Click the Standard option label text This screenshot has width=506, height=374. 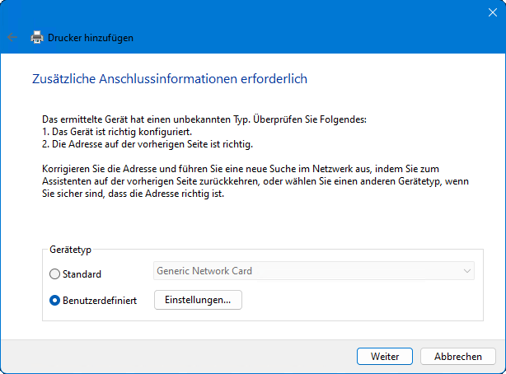(x=82, y=273)
